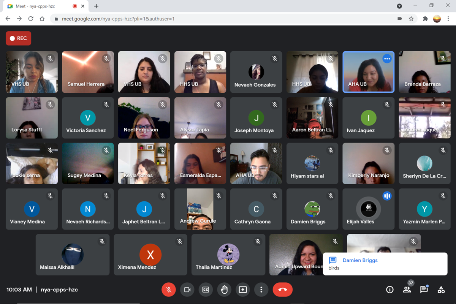Screen dimensions: 456x304
Task: Toggle the camera button in call controls
Action: [187, 290]
